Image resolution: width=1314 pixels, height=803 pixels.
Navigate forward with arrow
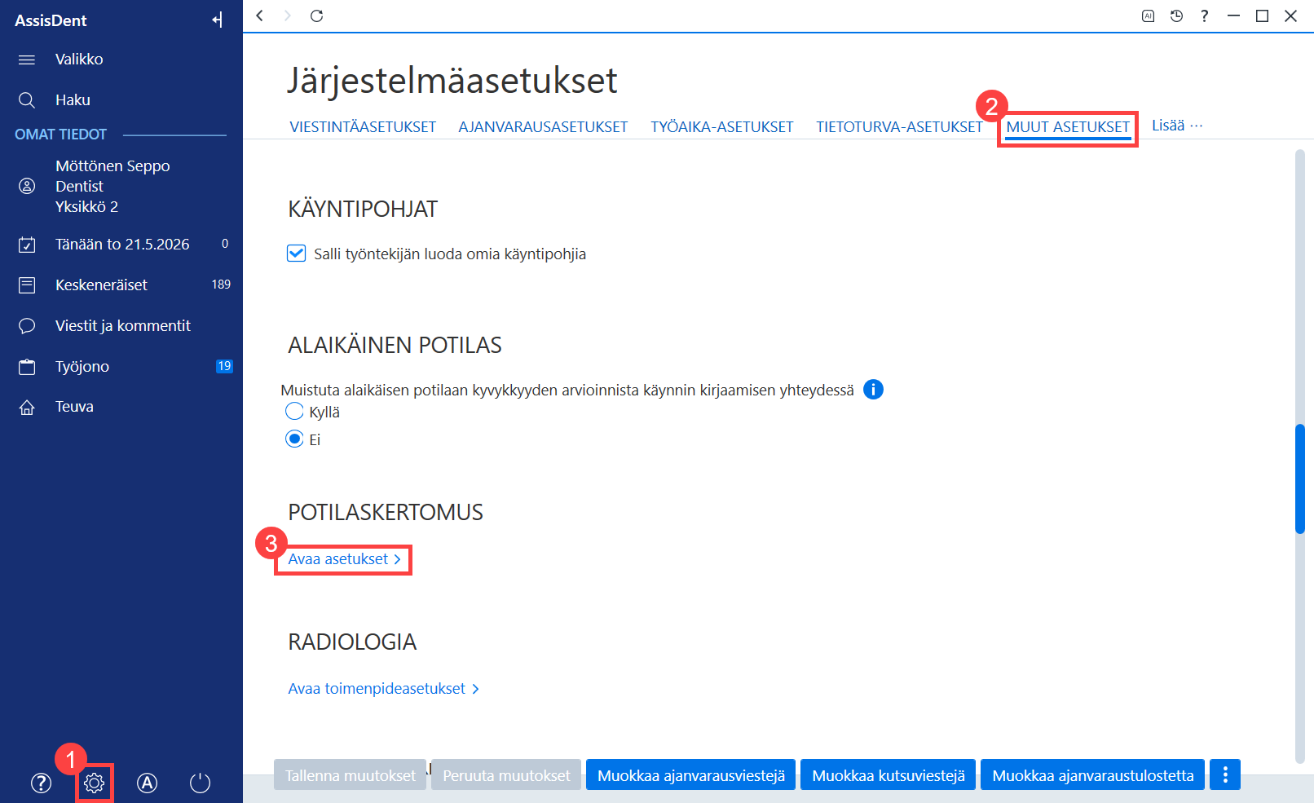coord(287,15)
